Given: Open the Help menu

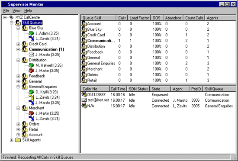Looking at the screenshot, I should point(28,11).
